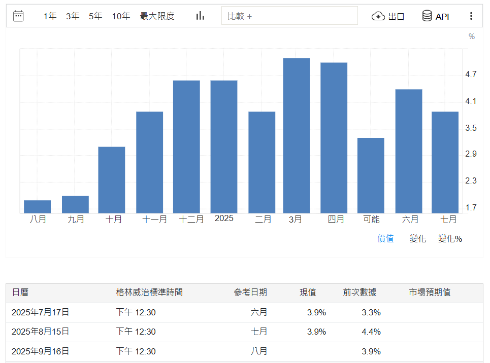Select the 5年 time range
Viewport: 490px width, 363px height.
pos(95,16)
